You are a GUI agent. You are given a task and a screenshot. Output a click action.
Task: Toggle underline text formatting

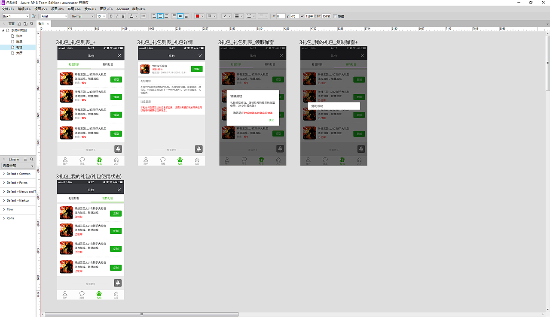123,16
